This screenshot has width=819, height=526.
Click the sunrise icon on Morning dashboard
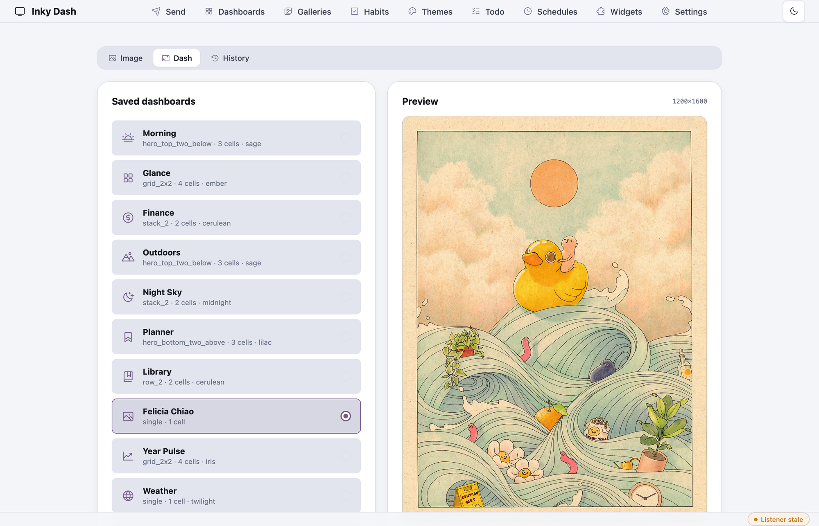point(128,138)
